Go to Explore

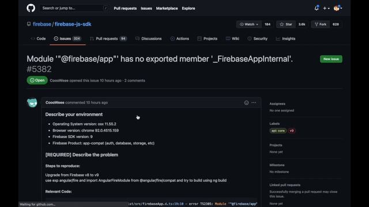[x=189, y=8]
